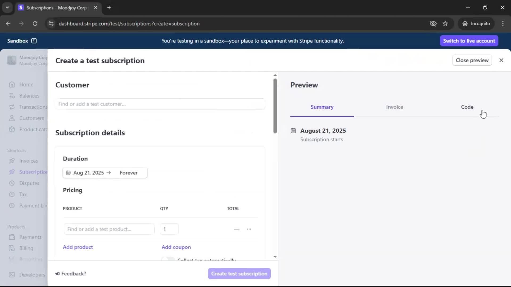This screenshot has height=287, width=511.
Task: Click the Developers sidebar icon
Action: point(12,275)
